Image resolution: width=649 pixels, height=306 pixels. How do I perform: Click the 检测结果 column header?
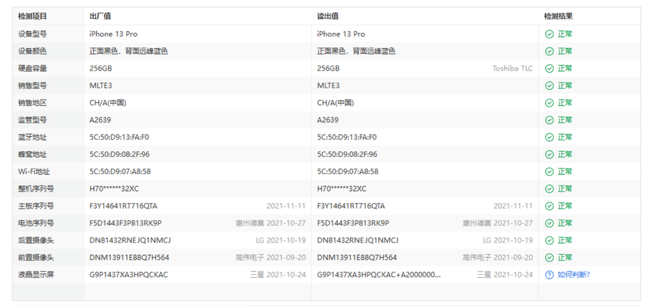point(558,17)
